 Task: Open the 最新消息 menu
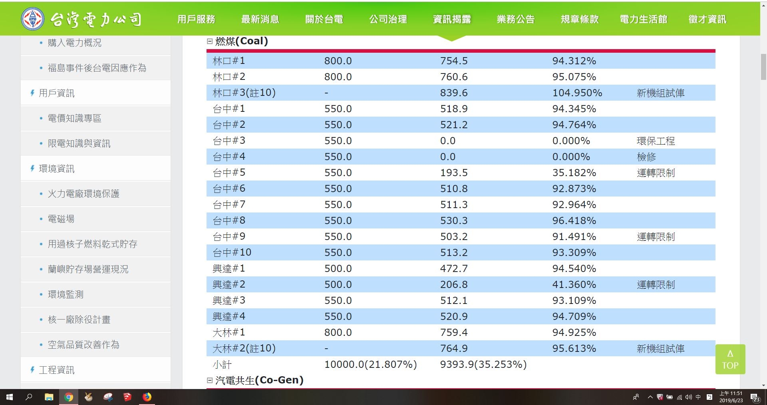coord(260,19)
